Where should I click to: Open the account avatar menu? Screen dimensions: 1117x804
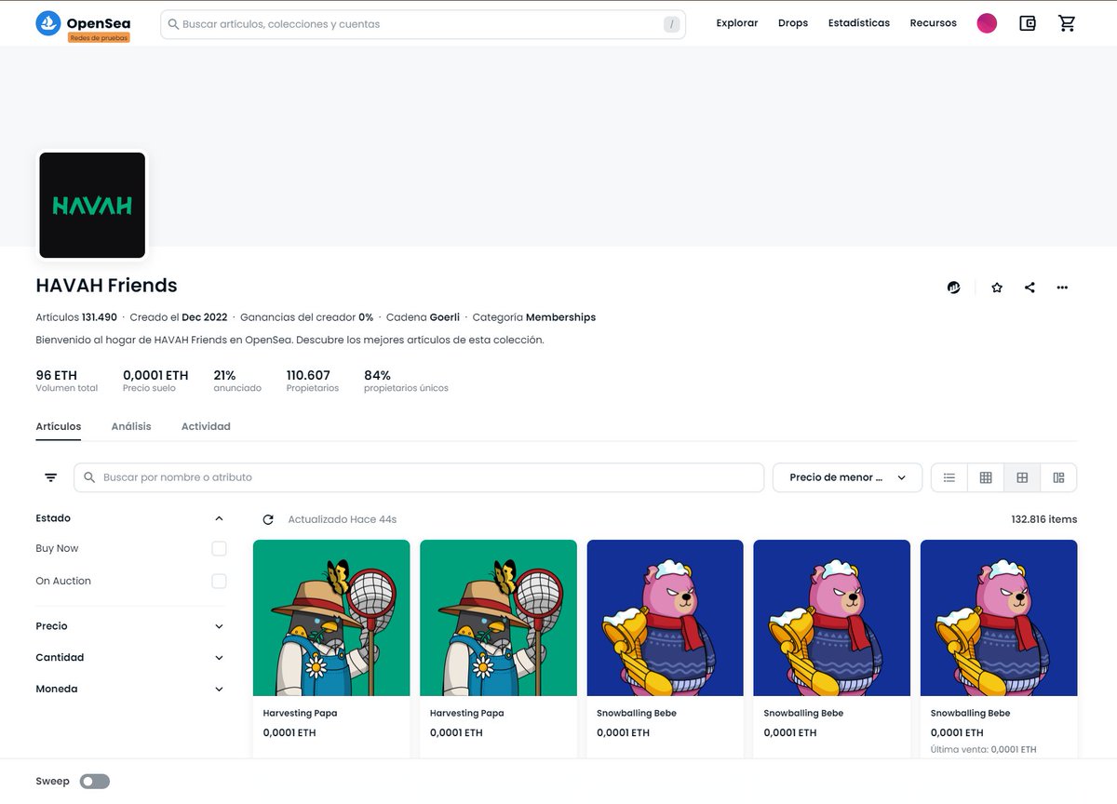pyautogui.click(x=987, y=23)
